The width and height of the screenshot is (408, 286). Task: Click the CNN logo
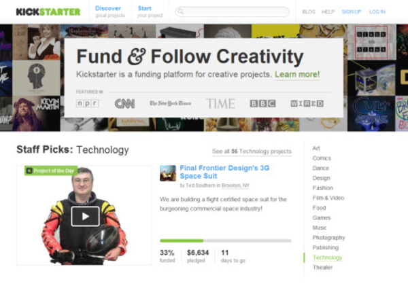124,103
